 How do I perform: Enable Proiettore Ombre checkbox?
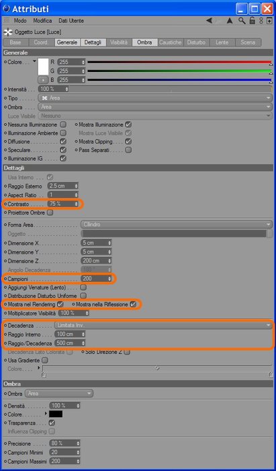(x=50, y=213)
